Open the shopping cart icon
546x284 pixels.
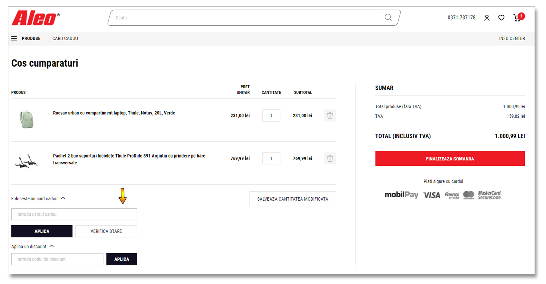pos(517,18)
